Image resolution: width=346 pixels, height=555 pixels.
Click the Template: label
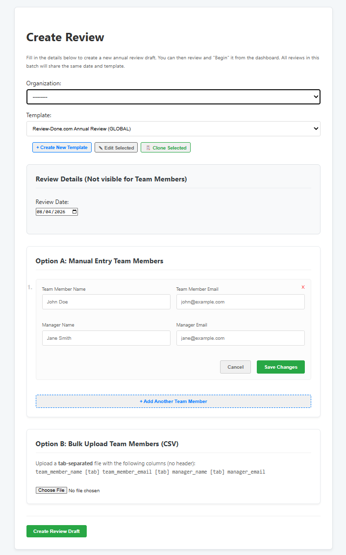[39, 115]
